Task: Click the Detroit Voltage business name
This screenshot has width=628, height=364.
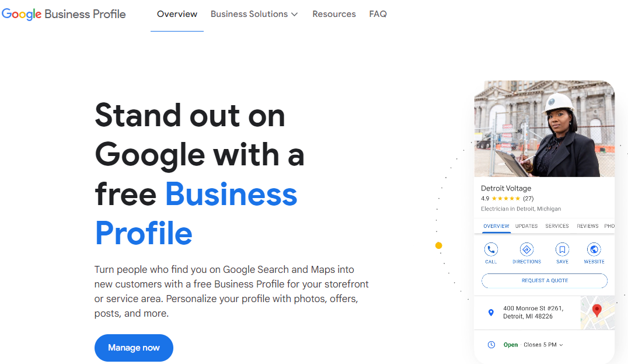Action: tap(506, 188)
